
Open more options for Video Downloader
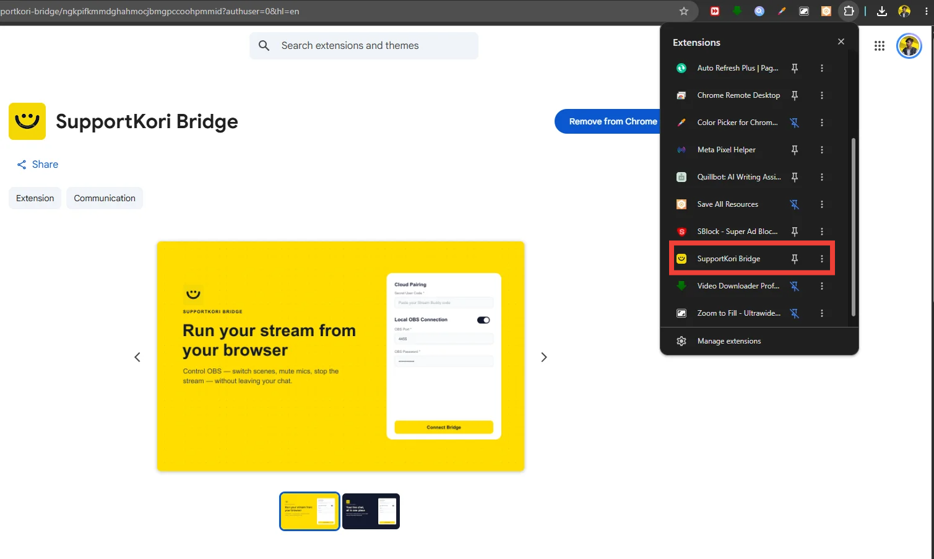coord(822,286)
